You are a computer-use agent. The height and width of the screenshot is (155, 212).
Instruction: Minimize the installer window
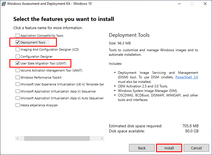tap(179, 4)
